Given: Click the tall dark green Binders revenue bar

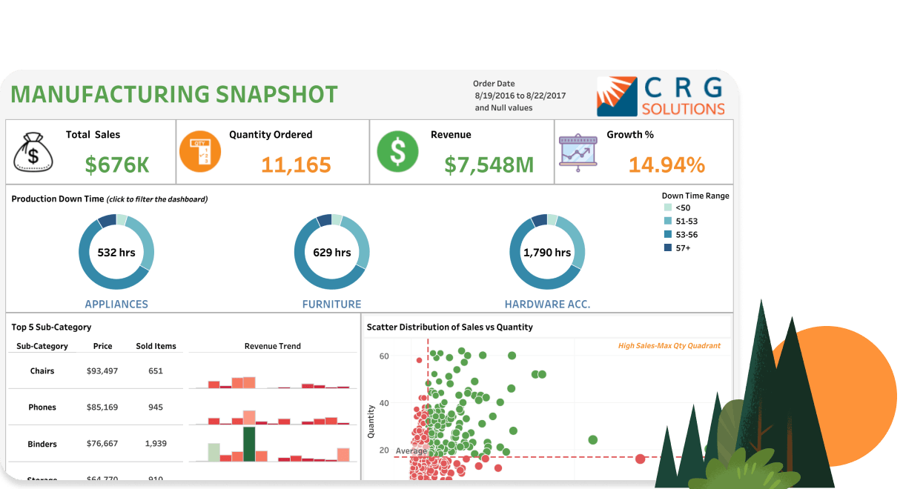Looking at the screenshot, I should pyautogui.click(x=249, y=444).
